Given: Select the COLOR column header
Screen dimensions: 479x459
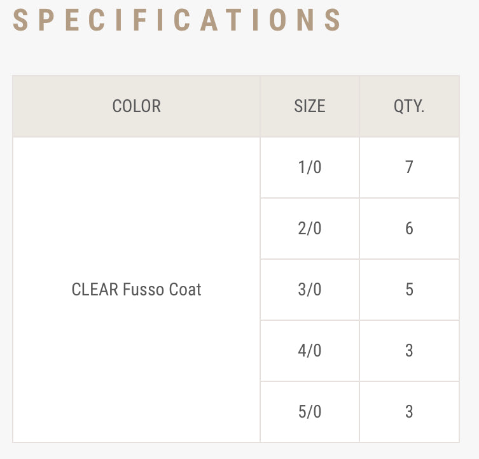Looking at the screenshot, I should pyautogui.click(x=136, y=106).
